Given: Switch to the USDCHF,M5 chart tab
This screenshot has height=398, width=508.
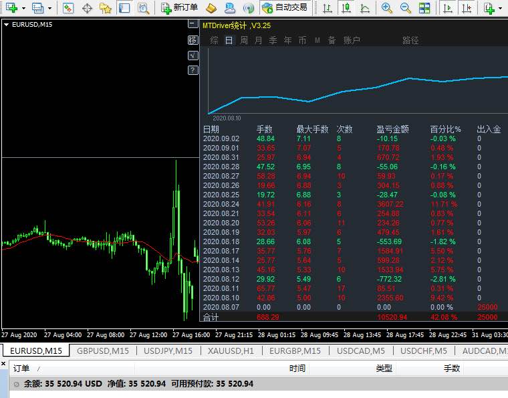Looking at the screenshot, I should tap(423, 351).
